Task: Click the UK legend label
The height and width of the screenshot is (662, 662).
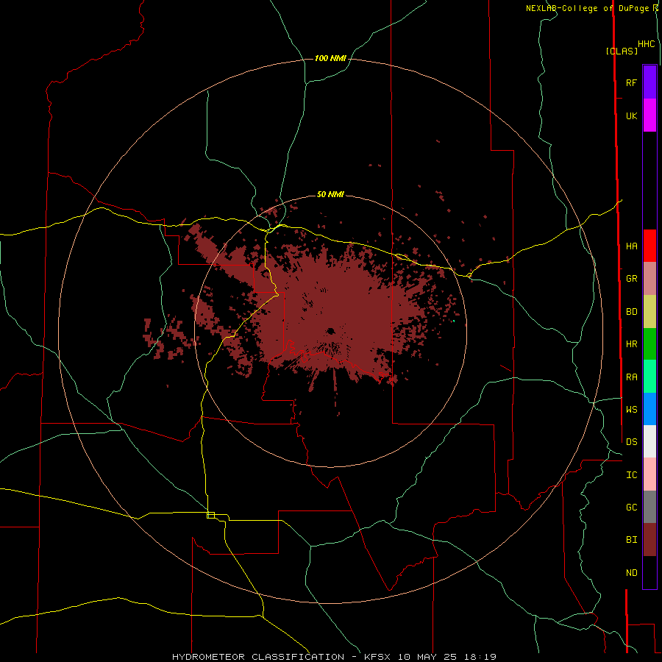Action: click(x=631, y=115)
